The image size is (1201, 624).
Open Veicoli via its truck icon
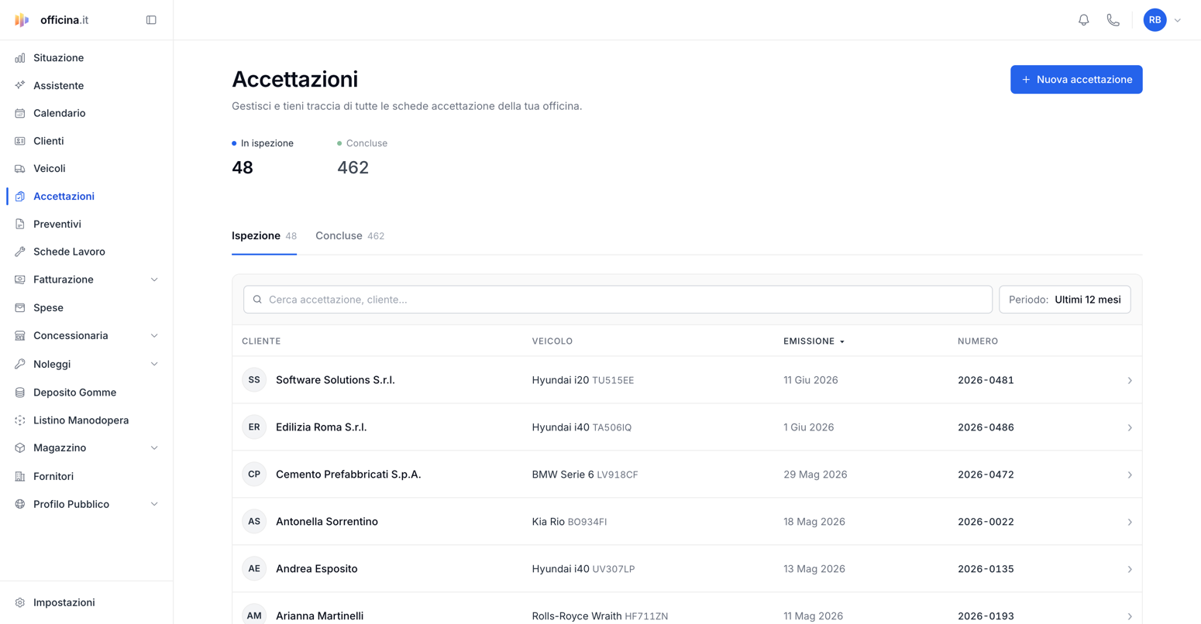pos(20,169)
